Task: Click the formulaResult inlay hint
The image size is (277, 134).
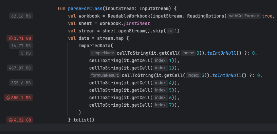Action: (105, 75)
